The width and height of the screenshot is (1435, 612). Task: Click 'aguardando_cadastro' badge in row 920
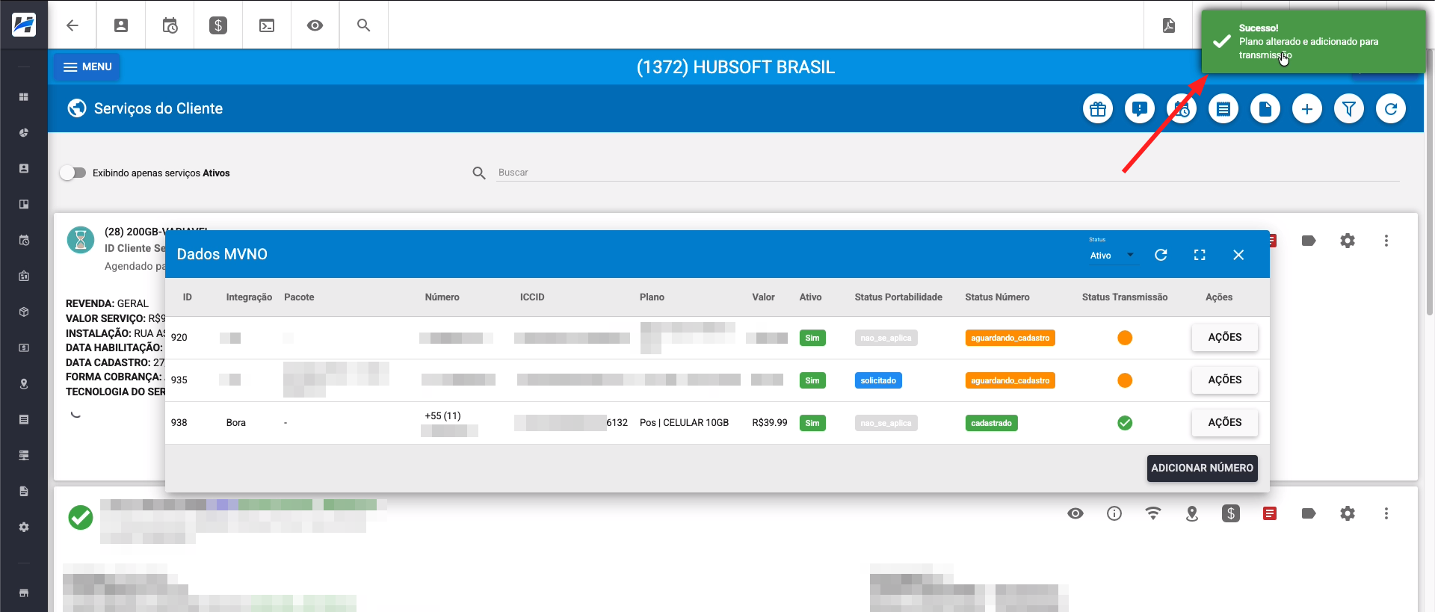point(1010,338)
